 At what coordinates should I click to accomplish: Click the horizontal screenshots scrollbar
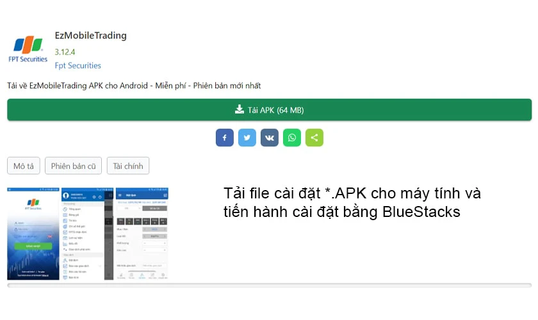[x=270, y=285]
